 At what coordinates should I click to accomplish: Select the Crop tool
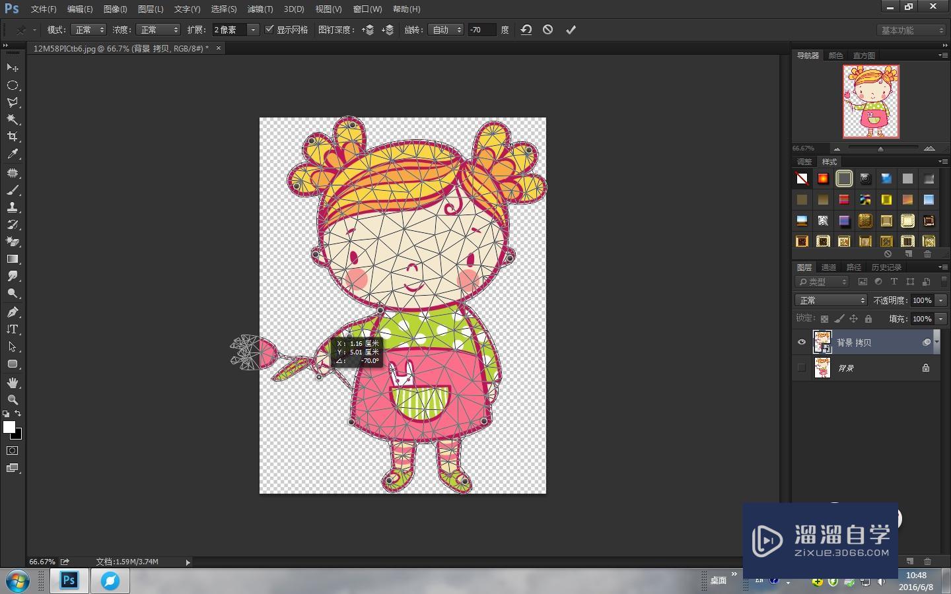pyautogui.click(x=13, y=137)
